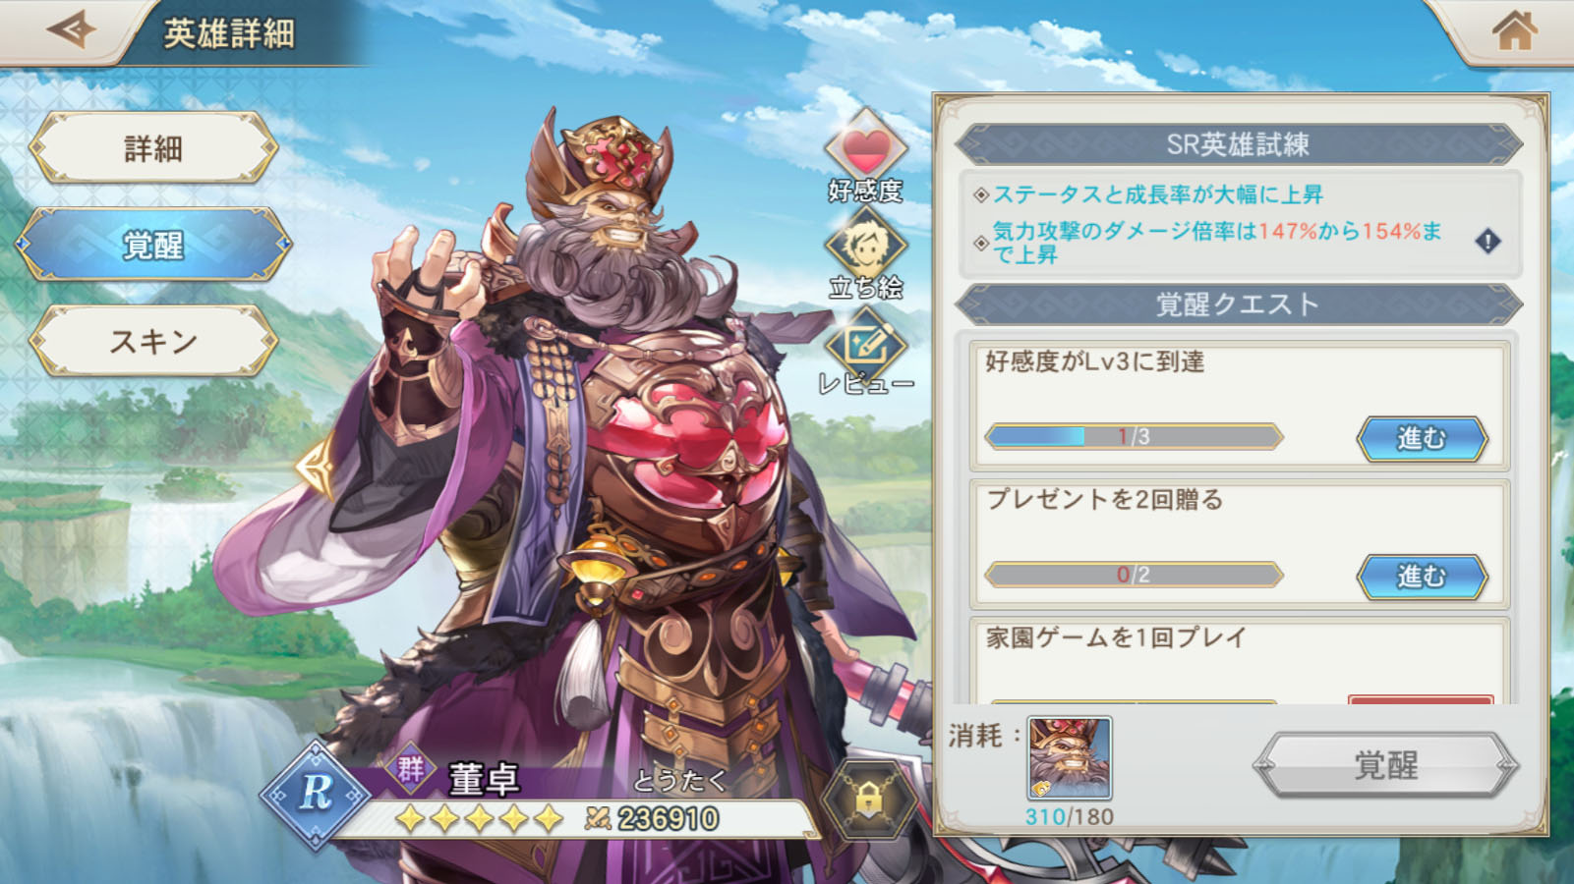The width and height of the screenshot is (1574, 884).
Task: Tap the 董卓 shard thumbnail under 消耗
Action: pos(1070,758)
